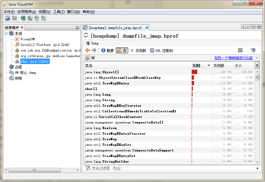Click the forward arrow in heap dump toolbar
The image size is (265, 182).
coord(94,50)
